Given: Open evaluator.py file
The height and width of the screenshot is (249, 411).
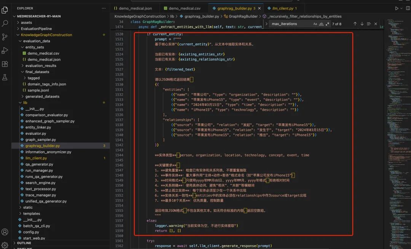Looking at the screenshot, I should (x=36, y=133).
